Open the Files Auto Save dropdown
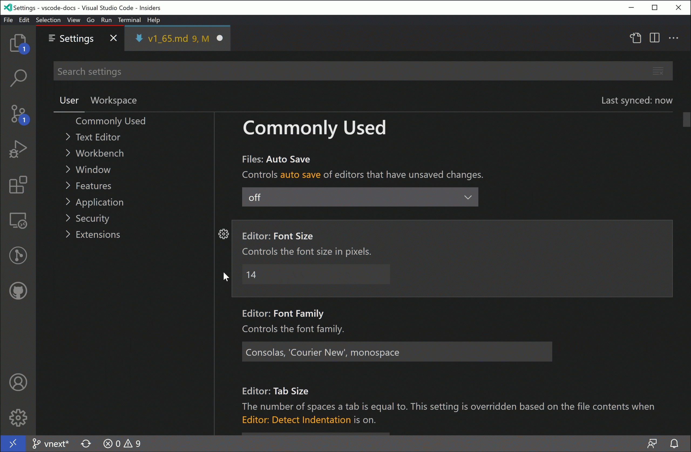Screen dimensions: 691x452 pyautogui.click(x=360, y=197)
